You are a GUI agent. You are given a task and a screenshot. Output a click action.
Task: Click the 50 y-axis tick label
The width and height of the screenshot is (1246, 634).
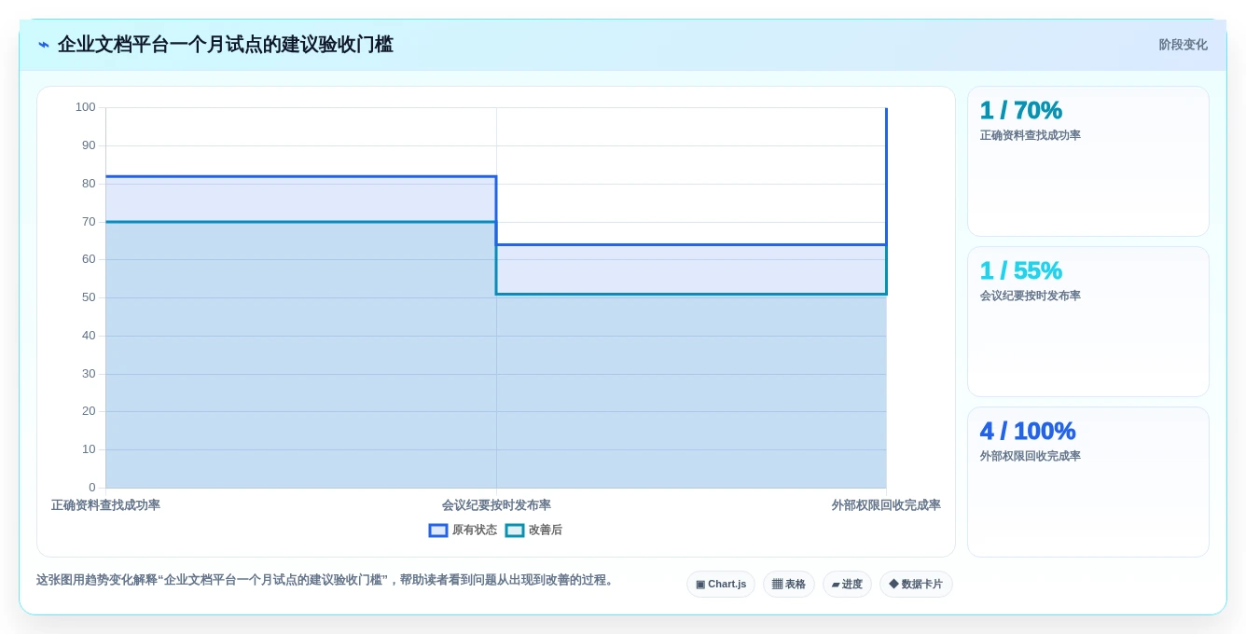click(89, 297)
